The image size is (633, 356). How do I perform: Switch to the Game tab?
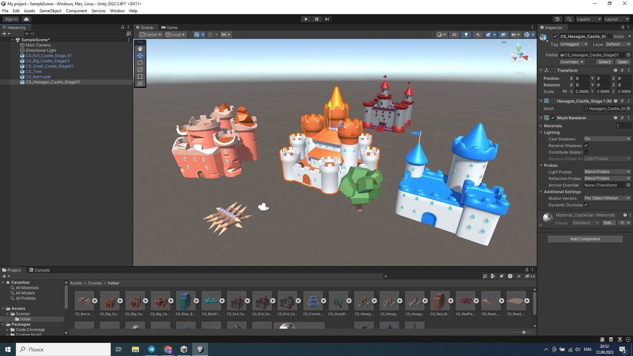[169, 27]
